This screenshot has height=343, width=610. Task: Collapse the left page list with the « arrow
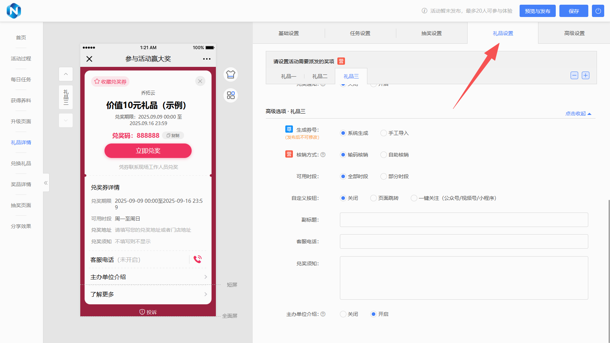point(46,183)
